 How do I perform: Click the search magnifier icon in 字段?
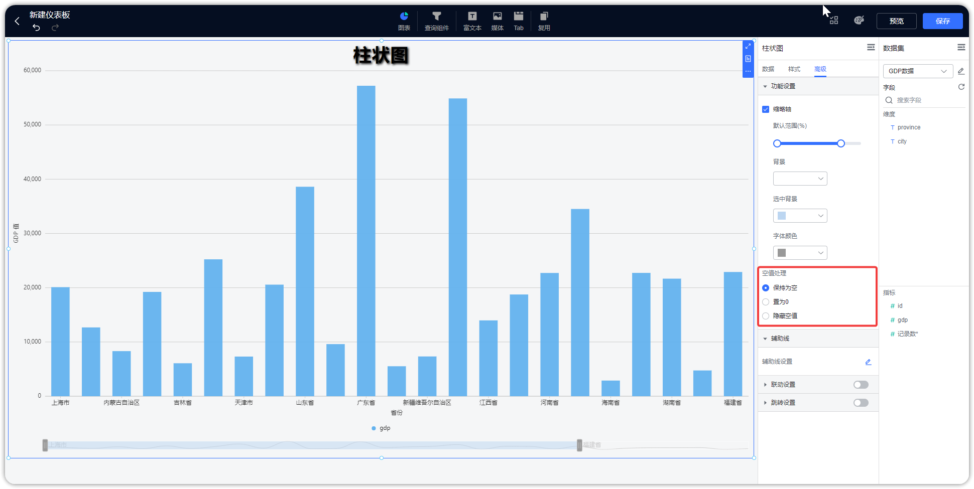[x=889, y=100]
